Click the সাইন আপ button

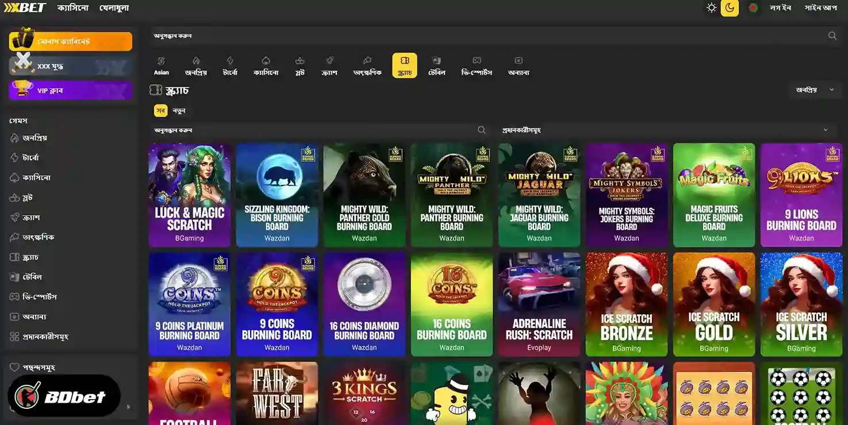(820, 8)
